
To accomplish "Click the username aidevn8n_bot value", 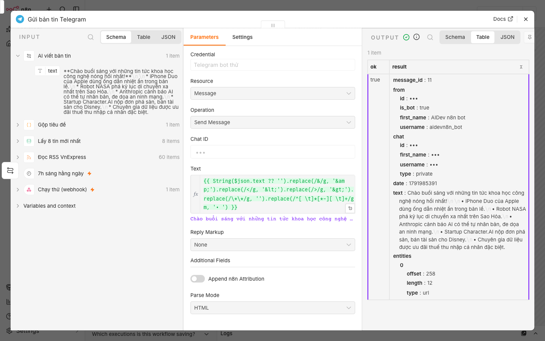I will [x=446, y=127].
